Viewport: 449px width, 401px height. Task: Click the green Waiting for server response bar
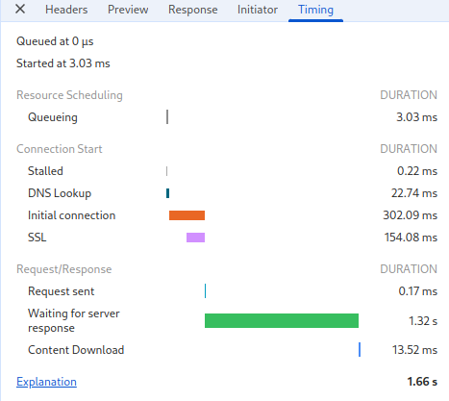[282, 320]
